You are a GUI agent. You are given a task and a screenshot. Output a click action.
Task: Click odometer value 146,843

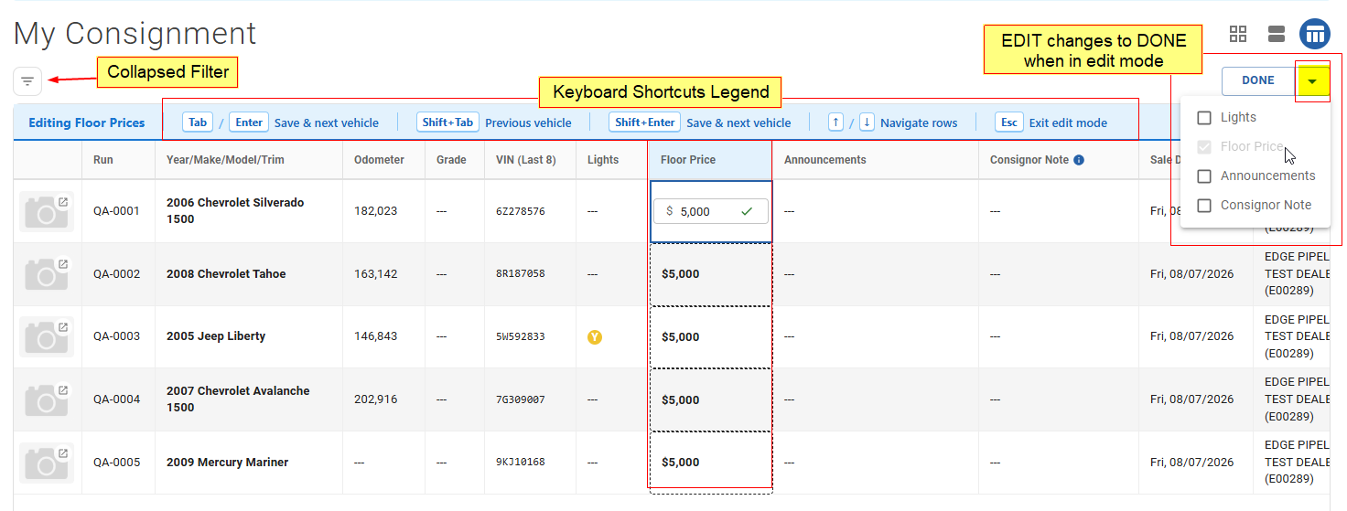[x=375, y=336]
